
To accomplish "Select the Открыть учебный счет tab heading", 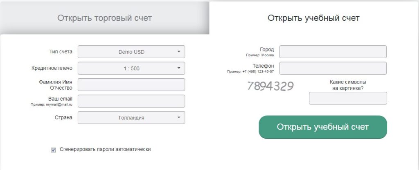I will point(313,18).
